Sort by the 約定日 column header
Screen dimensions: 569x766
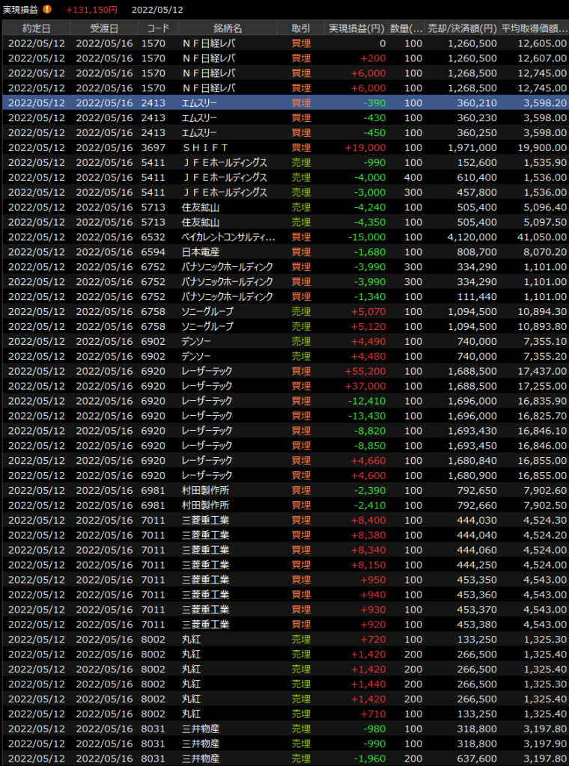[37, 28]
